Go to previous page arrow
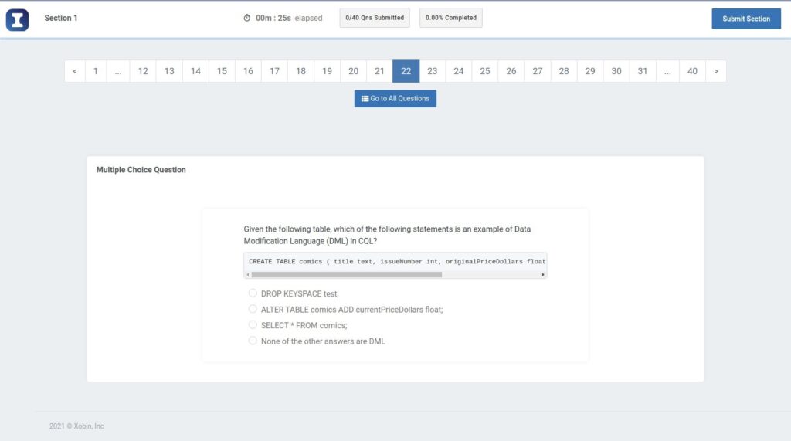Viewport: 791px width, 441px height. coord(75,71)
